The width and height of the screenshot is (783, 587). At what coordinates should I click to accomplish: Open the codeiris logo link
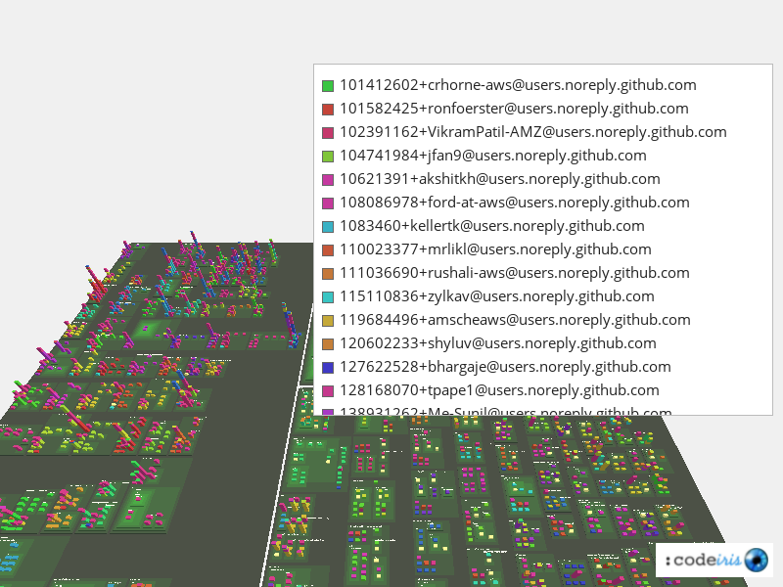(714, 560)
